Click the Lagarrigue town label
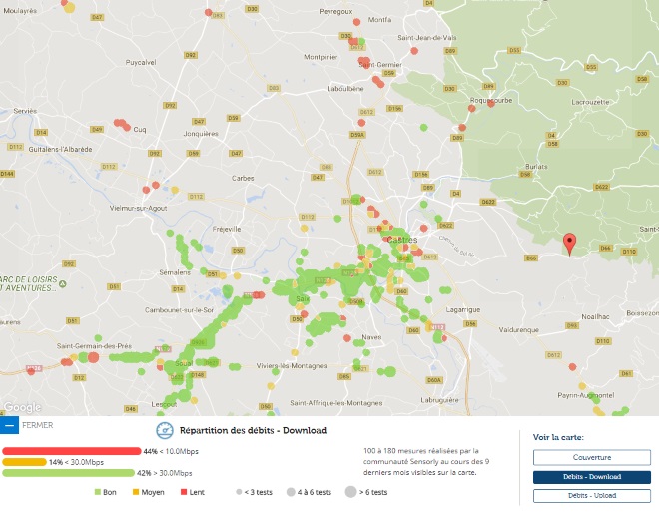The height and width of the screenshot is (517, 659). point(464,309)
